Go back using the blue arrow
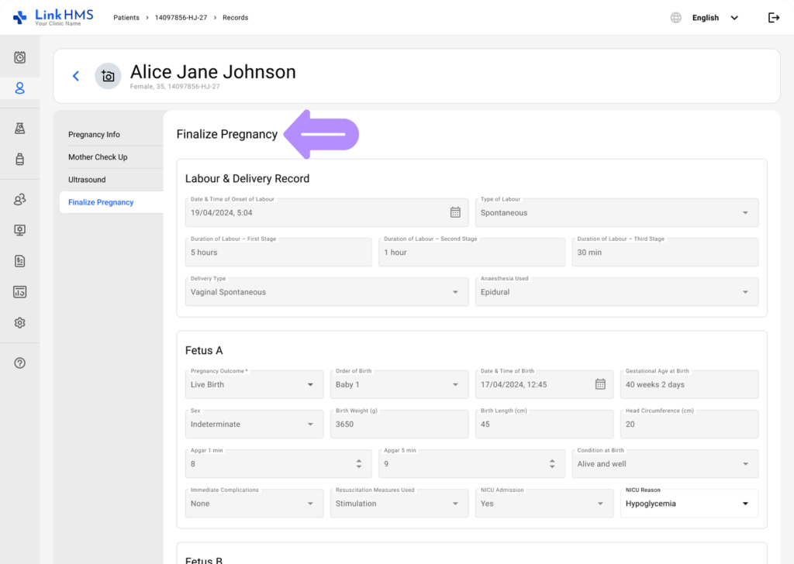 pyautogui.click(x=75, y=76)
